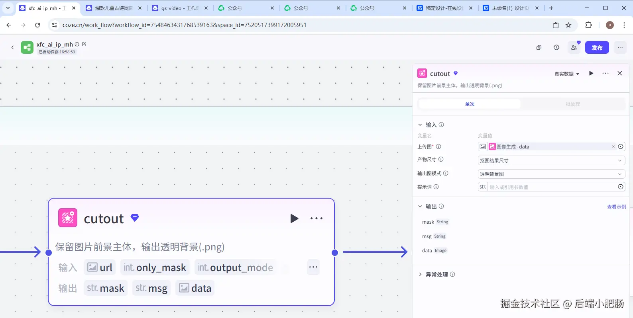The height and width of the screenshot is (318, 633).
Task: Show info tooltip for 输入 section
Action: tap(441, 125)
